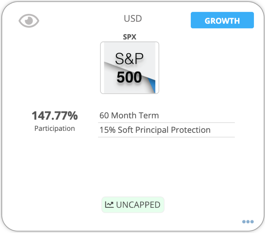Click the USD currency label
The width and height of the screenshot is (265, 233).
tap(133, 19)
